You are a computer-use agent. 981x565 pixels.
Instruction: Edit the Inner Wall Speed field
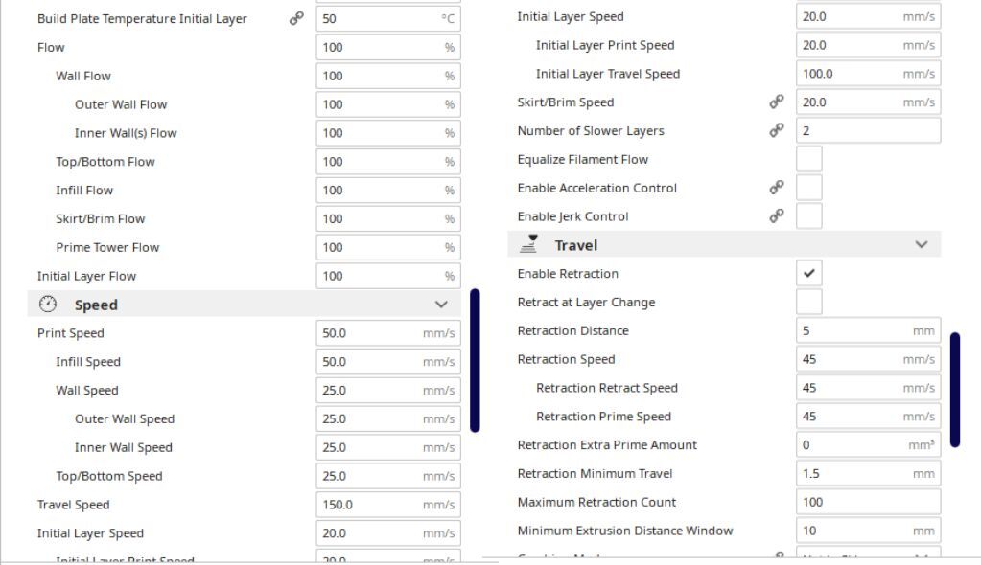(388, 447)
